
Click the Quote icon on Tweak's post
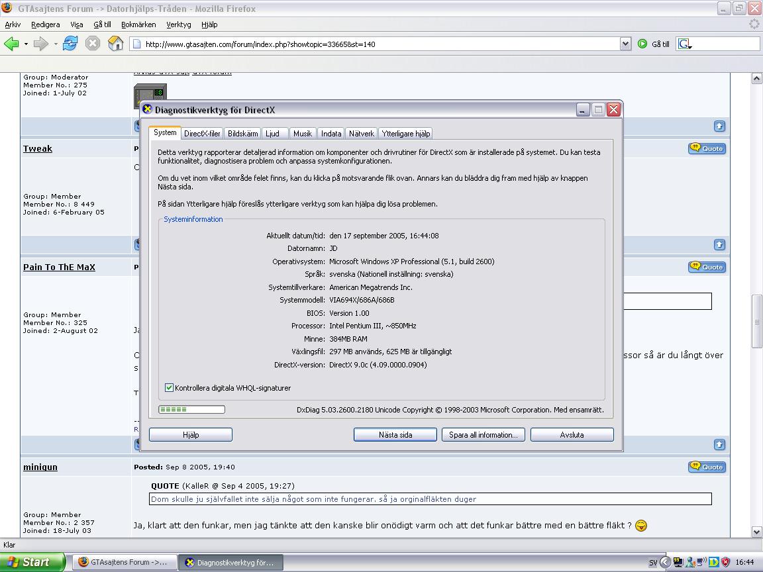pos(707,148)
